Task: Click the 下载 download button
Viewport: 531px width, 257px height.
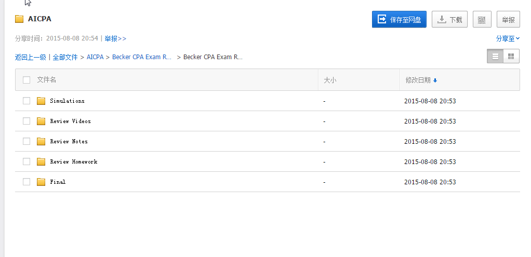Action: coord(450,20)
